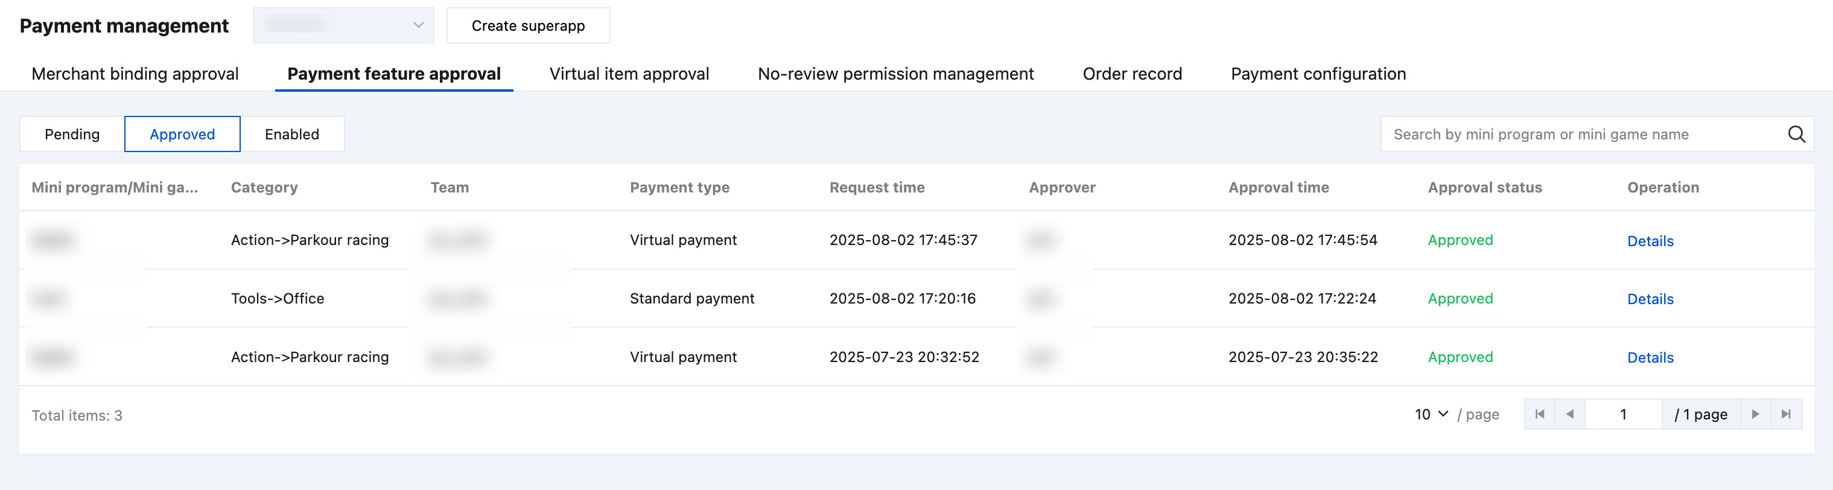Open the Virtual item approval tab
This screenshot has width=1833, height=490.
click(x=629, y=74)
